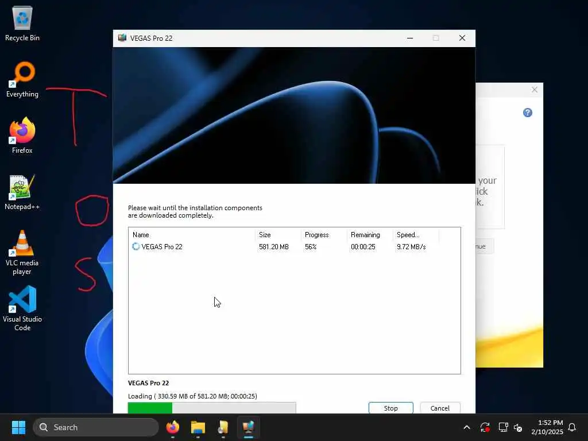588x441 pixels.
Task: Show hidden system tray icons
Action: (467, 427)
